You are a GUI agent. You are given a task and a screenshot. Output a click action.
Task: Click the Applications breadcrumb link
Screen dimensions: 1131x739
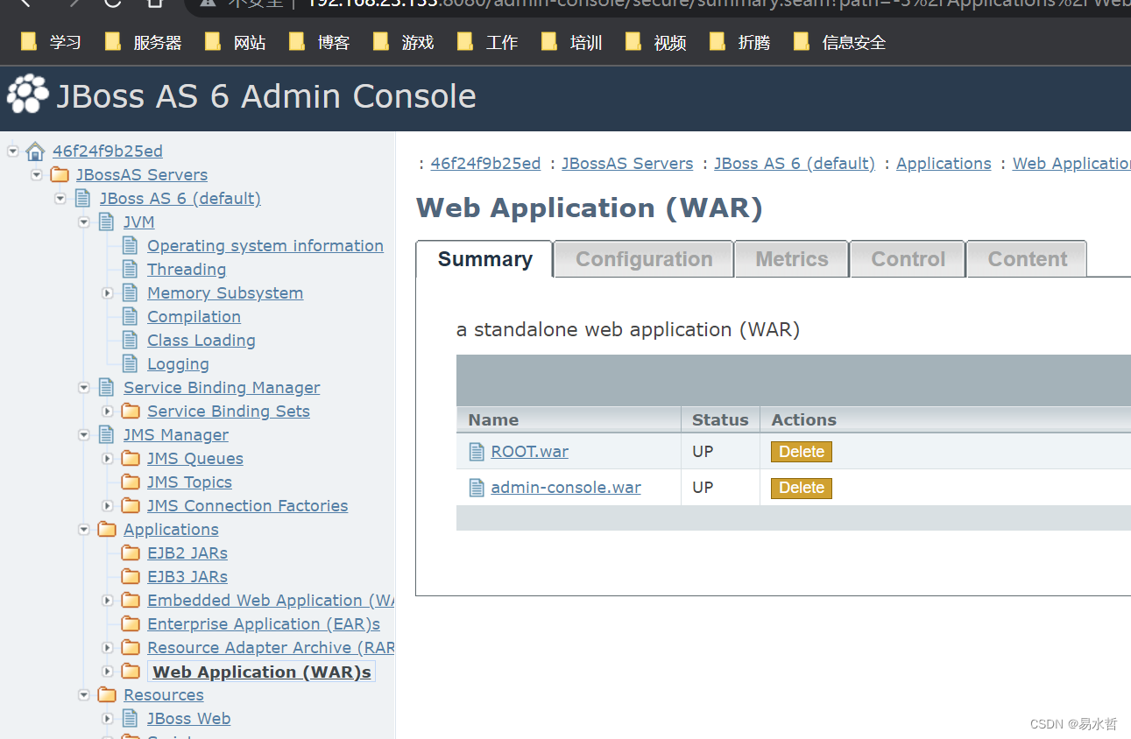944,164
